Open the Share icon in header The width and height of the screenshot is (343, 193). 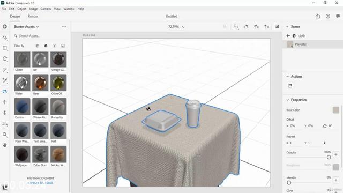[x=318, y=16]
